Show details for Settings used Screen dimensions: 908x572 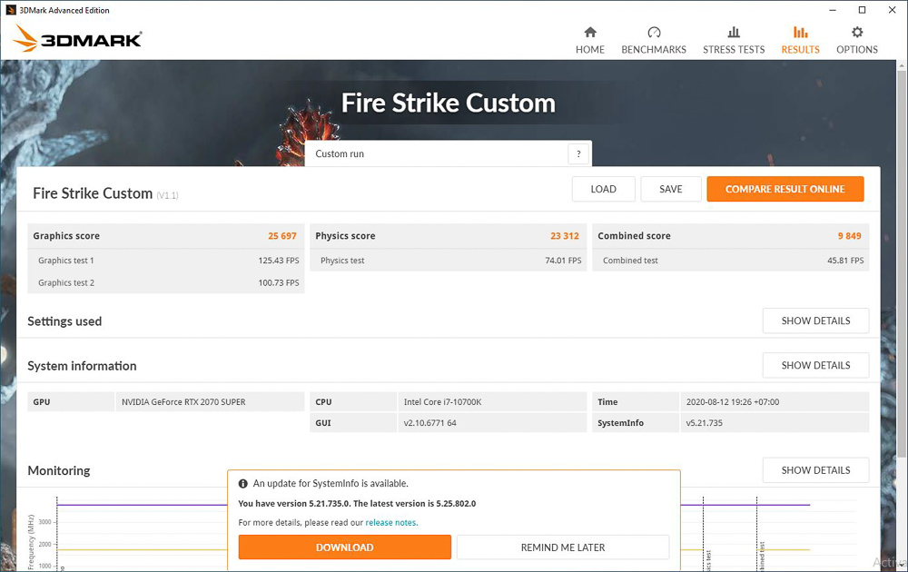pos(816,321)
